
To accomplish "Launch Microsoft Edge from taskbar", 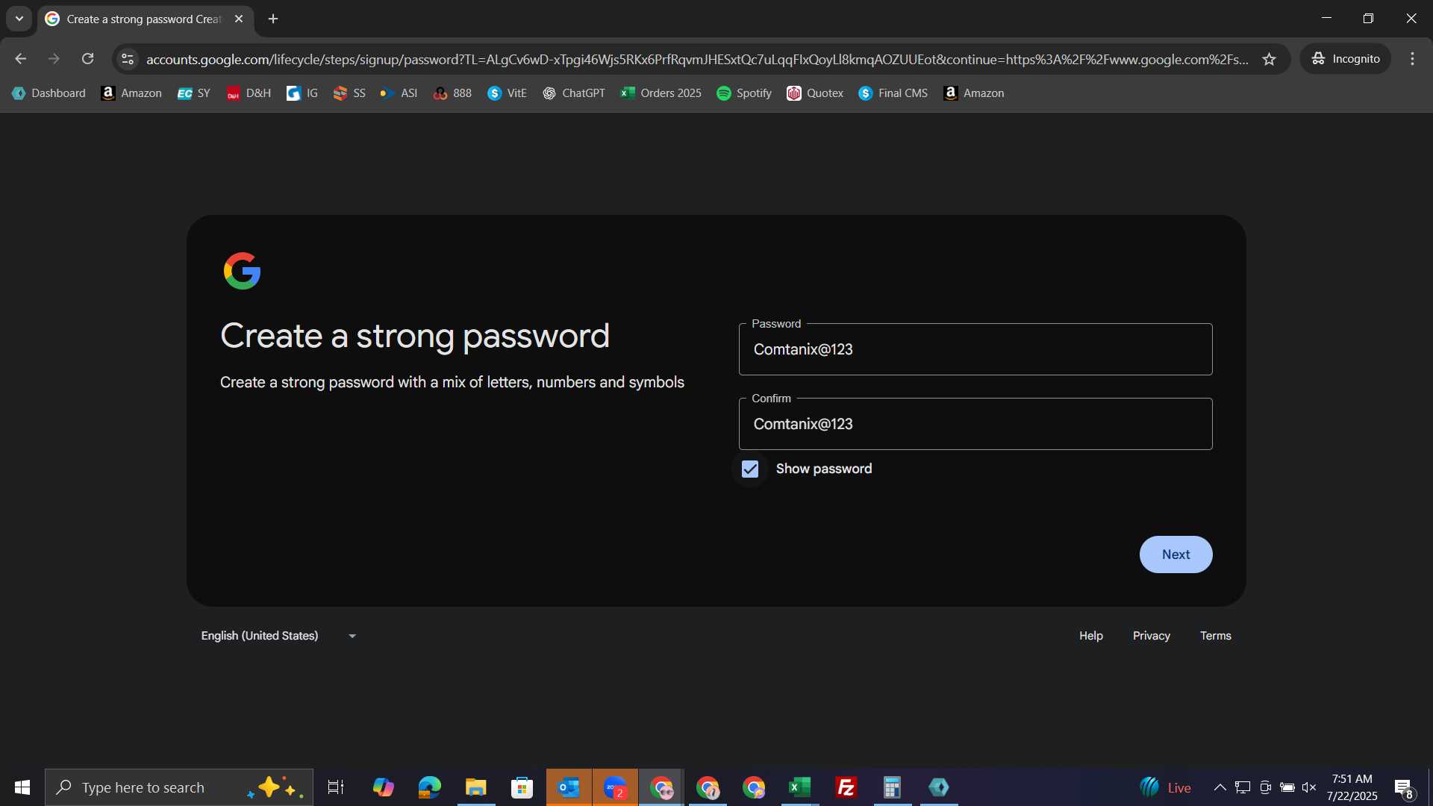I will (429, 787).
